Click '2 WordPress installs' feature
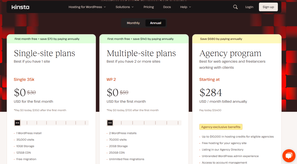 (123, 133)
